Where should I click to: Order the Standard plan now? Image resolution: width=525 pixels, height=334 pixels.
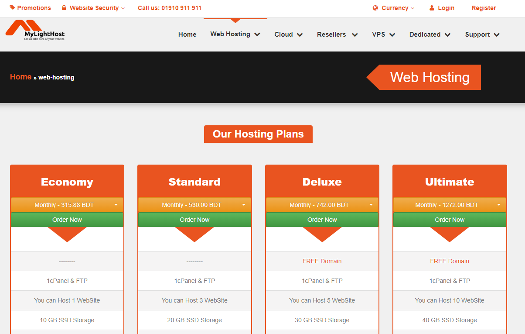(194, 220)
